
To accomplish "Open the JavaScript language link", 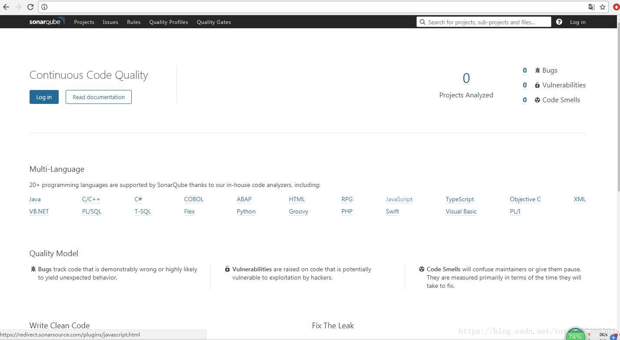I will tap(399, 199).
